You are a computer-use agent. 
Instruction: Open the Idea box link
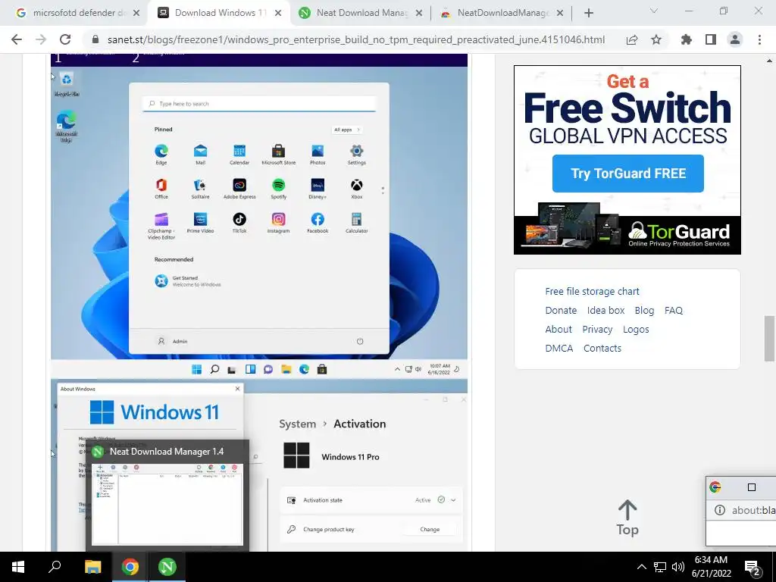(605, 310)
